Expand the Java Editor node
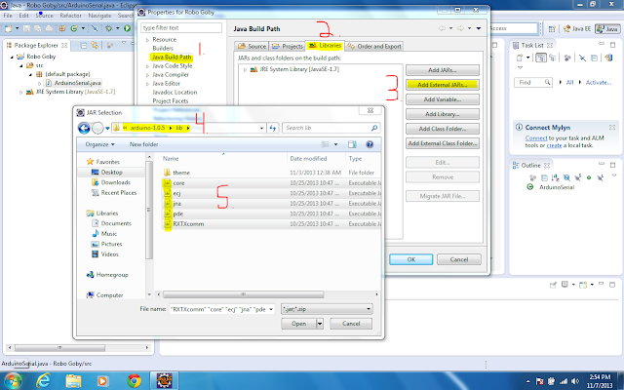Image resolution: width=624 pixels, height=390 pixels. coord(147,84)
